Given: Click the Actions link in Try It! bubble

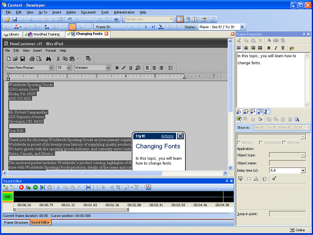Looking at the screenshot, I should pos(167,136).
